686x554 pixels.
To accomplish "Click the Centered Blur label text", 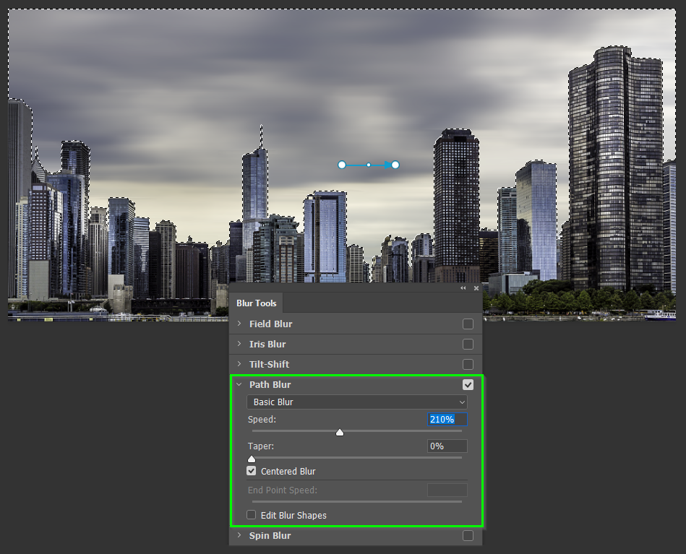I will pos(288,472).
